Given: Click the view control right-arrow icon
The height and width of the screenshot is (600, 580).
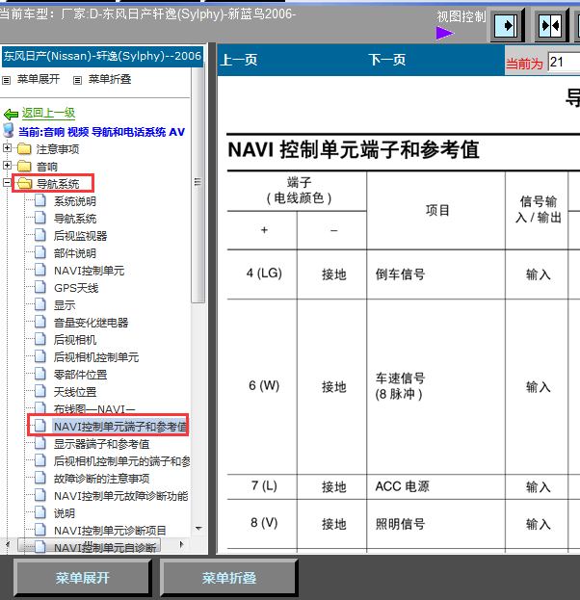Looking at the screenshot, I should point(506,26).
